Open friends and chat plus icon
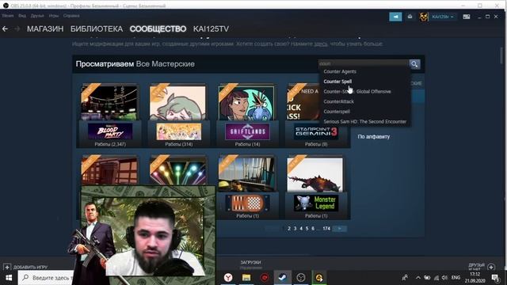This screenshot has height=285, width=507. (x=491, y=267)
